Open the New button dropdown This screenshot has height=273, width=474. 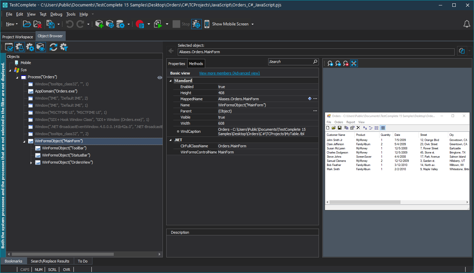[x=16, y=24]
